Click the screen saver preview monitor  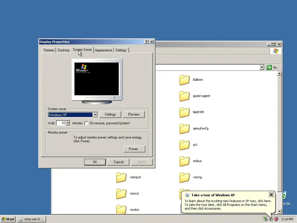tap(97, 81)
